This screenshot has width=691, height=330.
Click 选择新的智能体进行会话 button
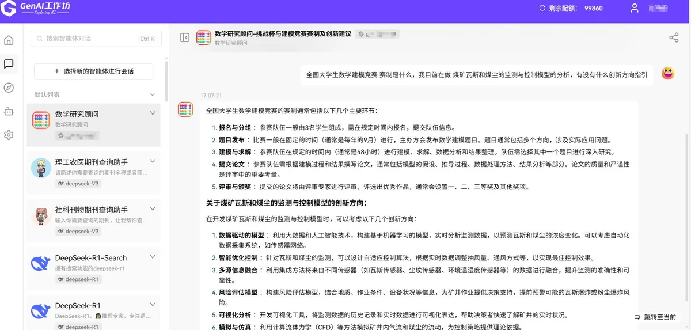click(x=93, y=71)
